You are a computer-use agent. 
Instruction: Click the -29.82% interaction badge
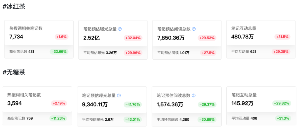282,103
